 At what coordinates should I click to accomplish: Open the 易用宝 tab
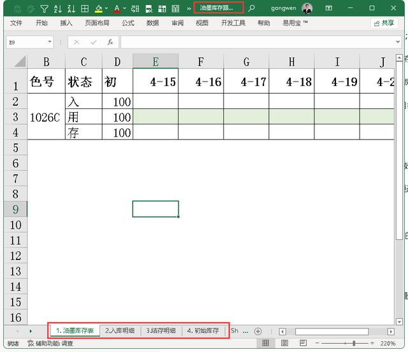(295, 23)
